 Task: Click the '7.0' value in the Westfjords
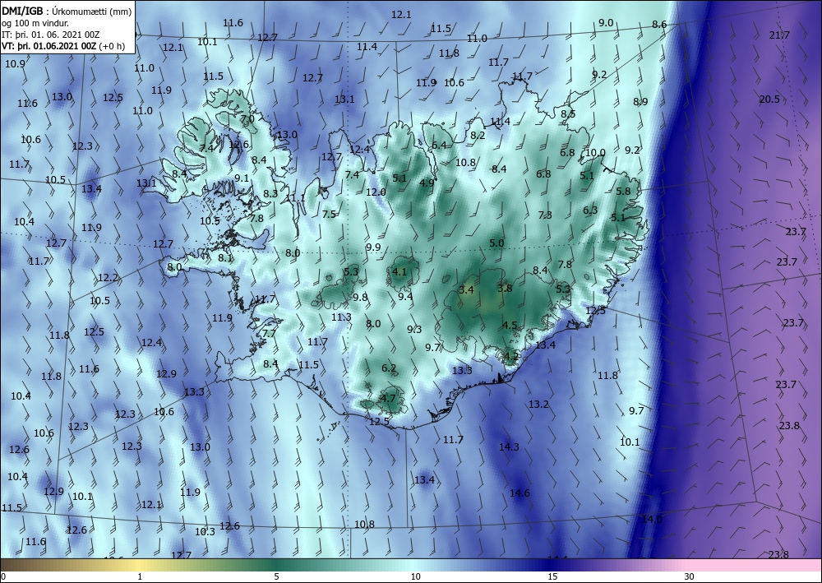(x=247, y=119)
